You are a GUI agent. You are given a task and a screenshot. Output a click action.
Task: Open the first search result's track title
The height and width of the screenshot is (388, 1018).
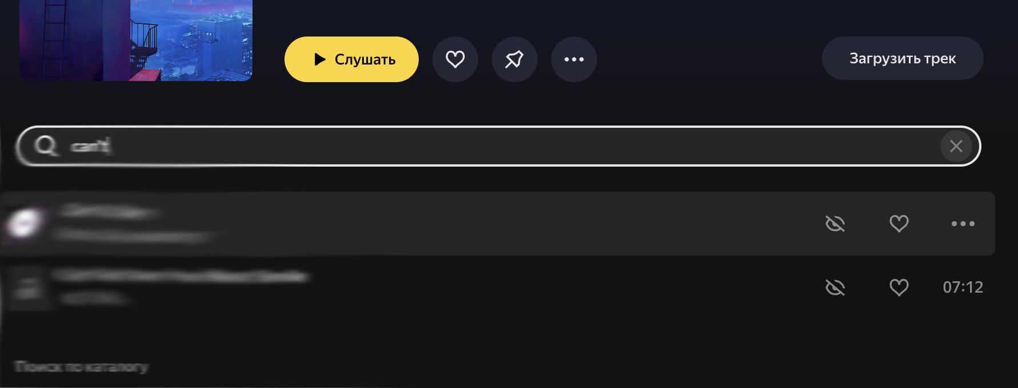click(109, 212)
